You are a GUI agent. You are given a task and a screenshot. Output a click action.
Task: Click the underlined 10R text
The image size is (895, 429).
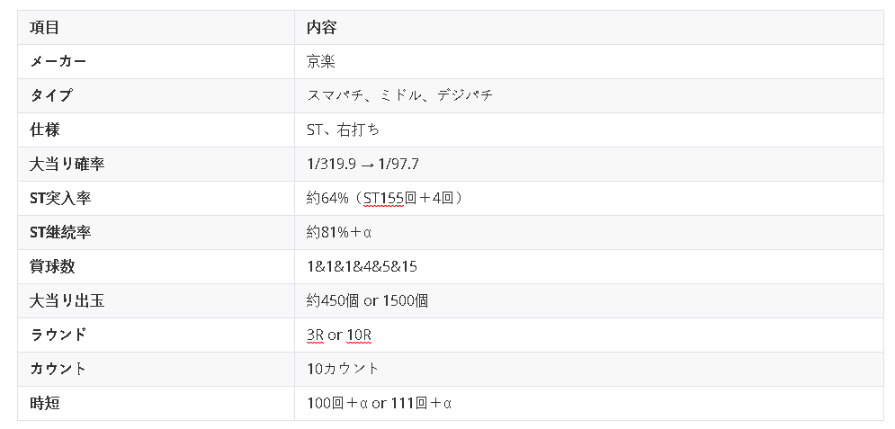(x=359, y=335)
